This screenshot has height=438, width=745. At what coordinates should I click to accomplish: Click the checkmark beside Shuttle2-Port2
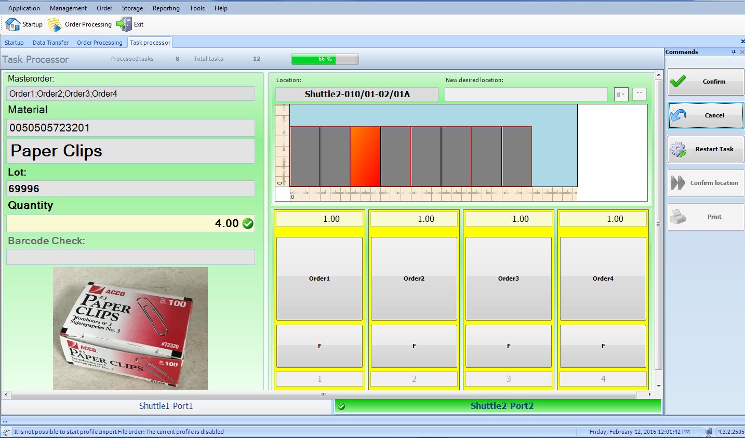[x=341, y=406]
